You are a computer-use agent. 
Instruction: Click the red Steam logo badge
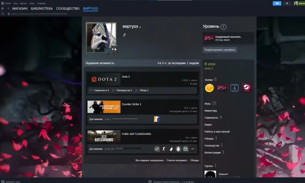[x=247, y=88]
